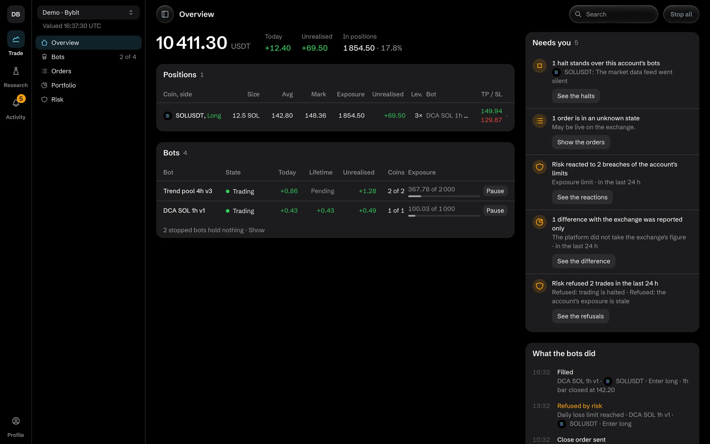The width and height of the screenshot is (710, 444).
Task: Click the Close order sent entry
Action: click(x=612, y=440)
